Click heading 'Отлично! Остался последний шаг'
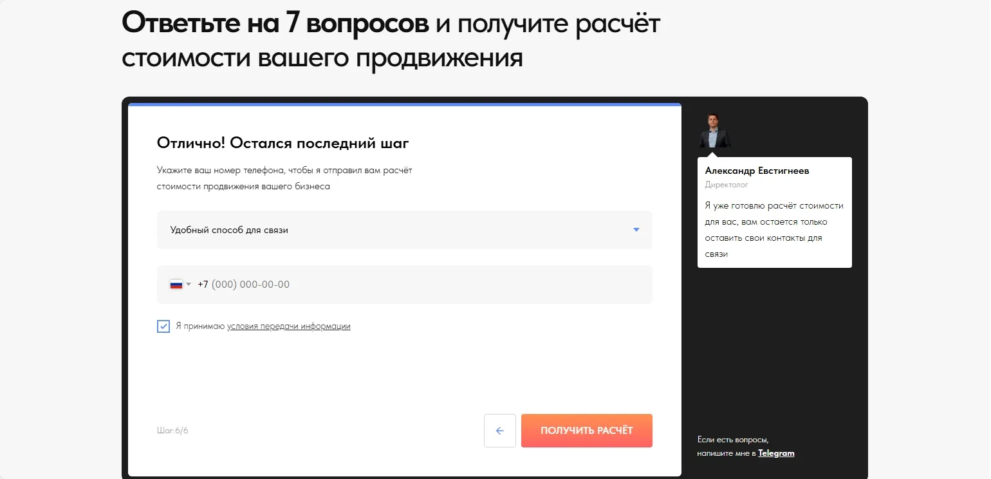This screenshot has height=479, width=991. tap(283, 143)
